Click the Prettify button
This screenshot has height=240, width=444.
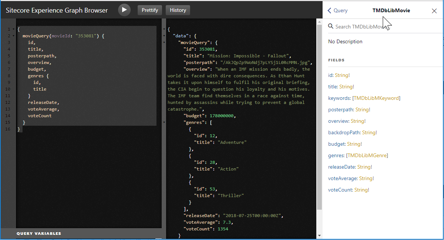tap(150, 10)
